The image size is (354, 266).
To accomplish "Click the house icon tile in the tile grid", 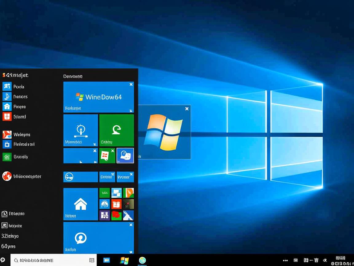I will point(80,203).
